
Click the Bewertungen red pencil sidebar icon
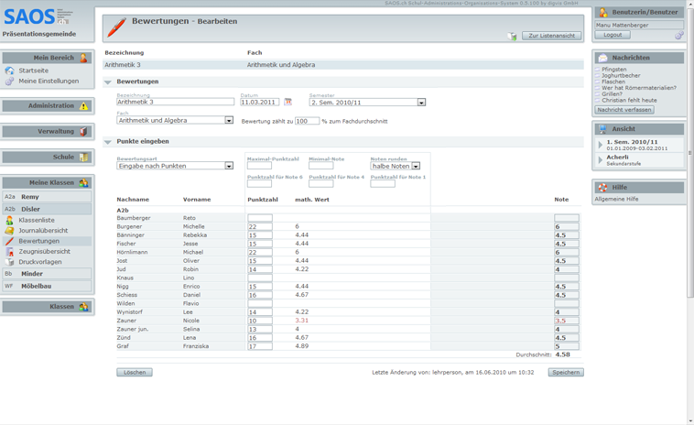[9, 241]
